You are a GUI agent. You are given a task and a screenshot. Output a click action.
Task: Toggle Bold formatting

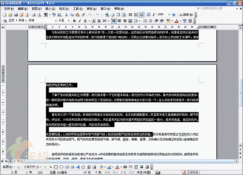click(74, 21)
